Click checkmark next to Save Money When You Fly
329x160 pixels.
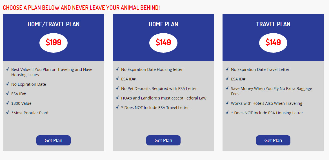227,88
